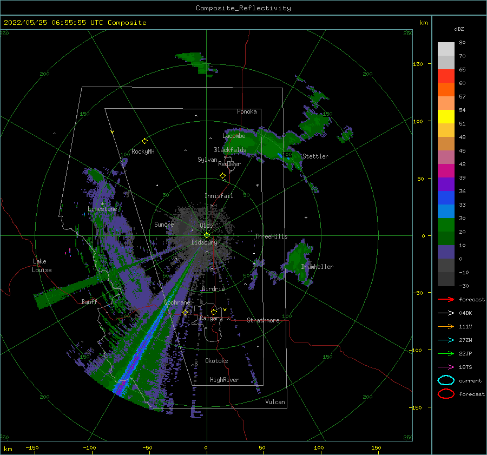487x455 pixels.
Task: Click the red forecast ellipse icon
Action: tap(446, 394)
